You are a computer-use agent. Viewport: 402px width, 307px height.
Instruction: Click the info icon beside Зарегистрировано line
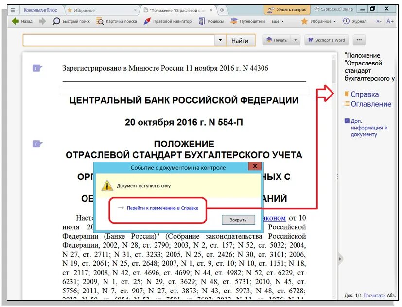[37, 68]
